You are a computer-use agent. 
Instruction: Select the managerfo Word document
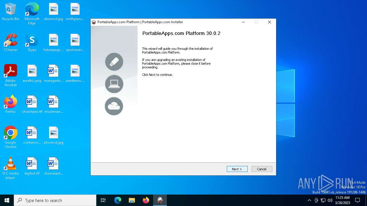click(54, 74)
